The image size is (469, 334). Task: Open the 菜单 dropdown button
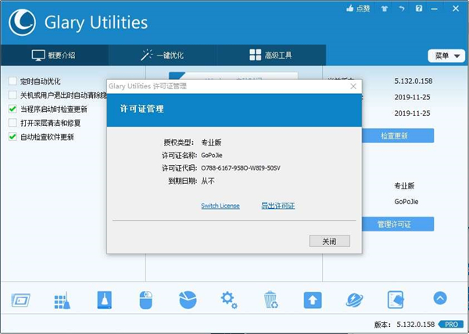446,56
